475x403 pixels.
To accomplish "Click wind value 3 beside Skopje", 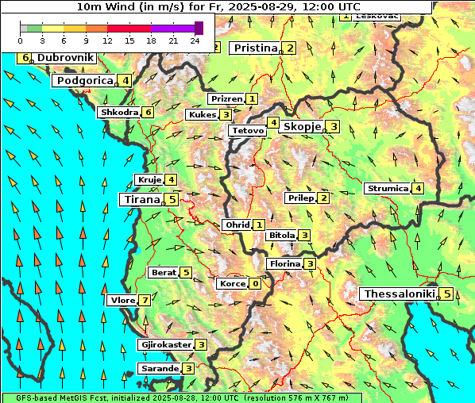I will (334, 126).
